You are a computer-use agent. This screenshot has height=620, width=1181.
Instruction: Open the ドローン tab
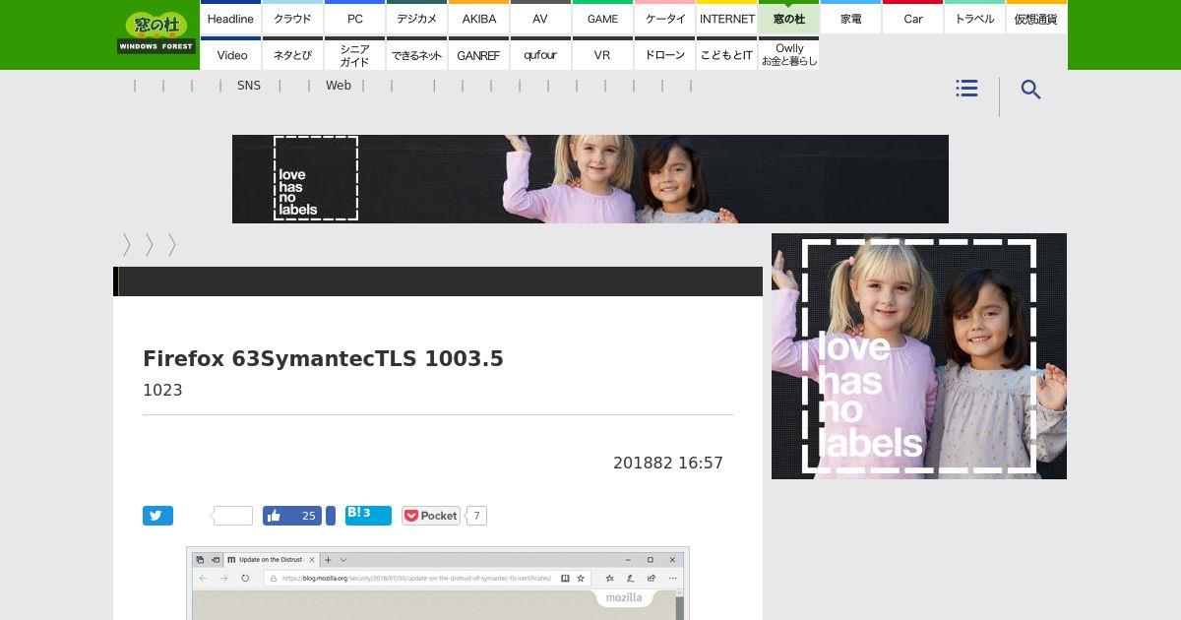pyautogui.click(x=664, y=54)
